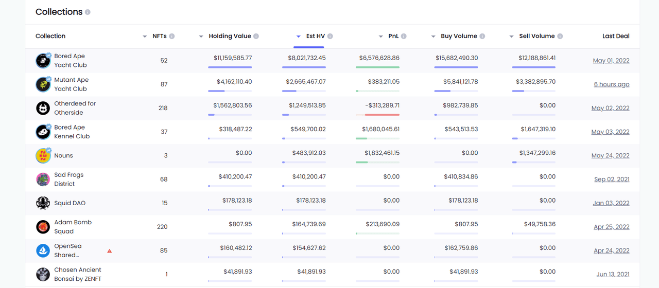Click the Mutant Ape Yacht Club avatar
659x288 pixels.
click(43, 84)
